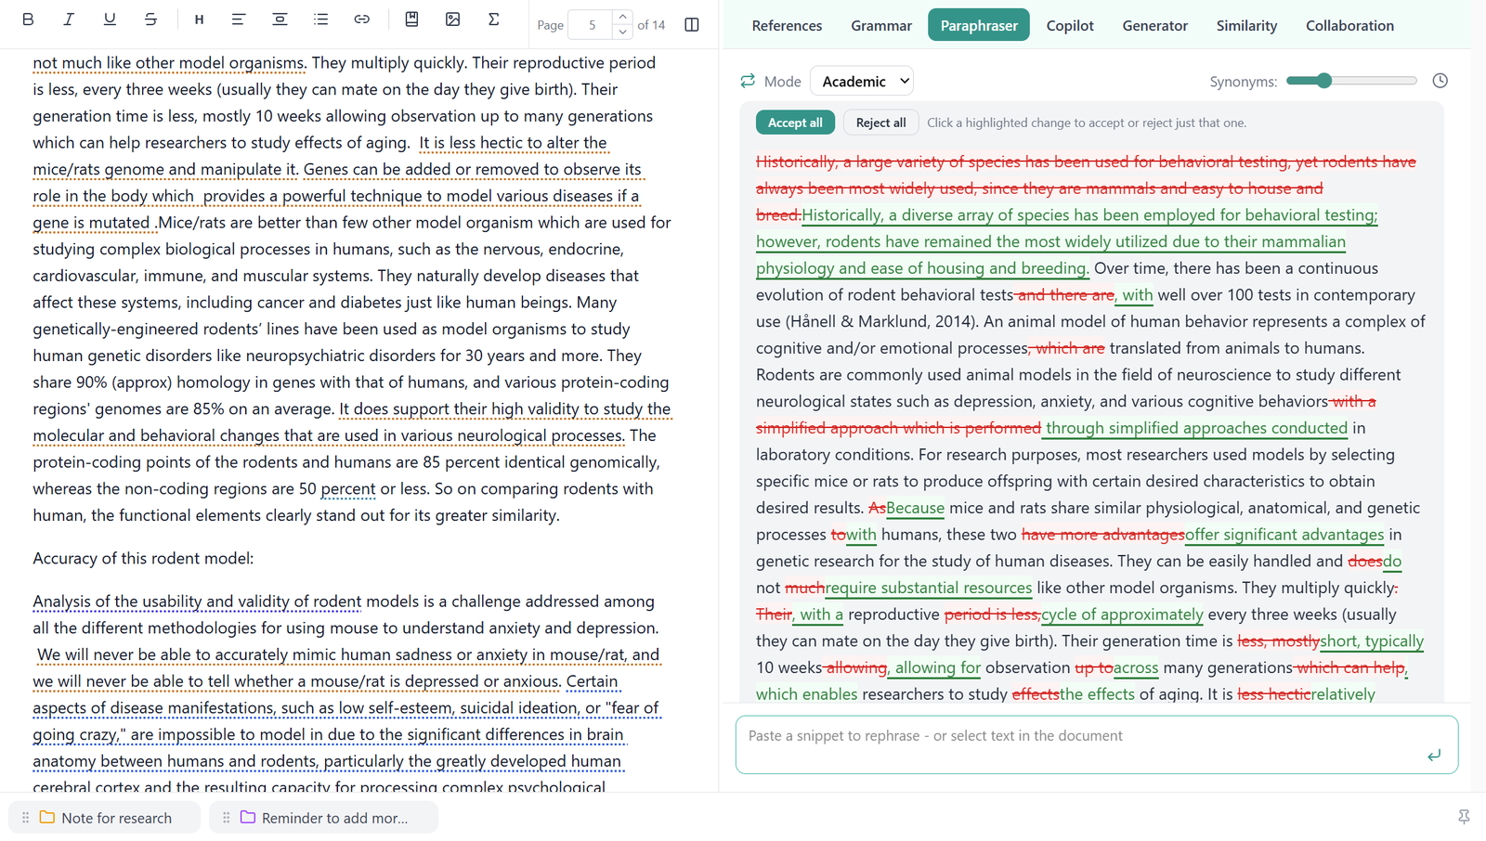Open the References tab
Viewport: 1486px width, 841px height.
pyautogui.click(x=787, y=25)
